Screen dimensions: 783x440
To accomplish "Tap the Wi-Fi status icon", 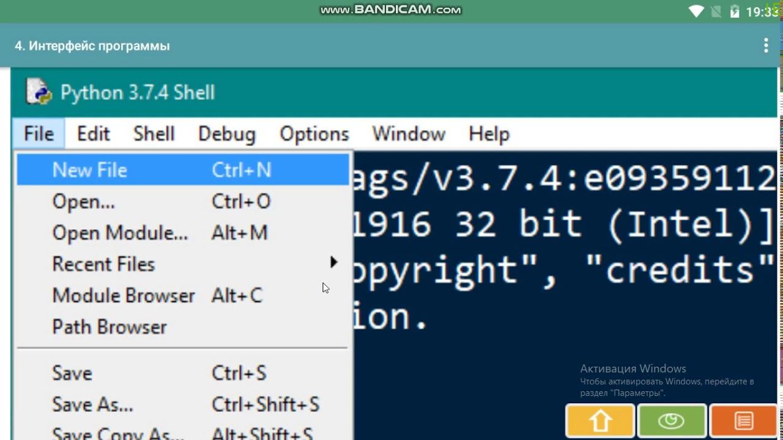I will 697,11.
